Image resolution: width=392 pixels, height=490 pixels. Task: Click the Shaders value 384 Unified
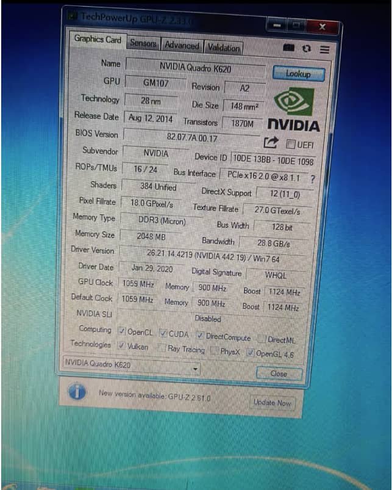[159, 187]
